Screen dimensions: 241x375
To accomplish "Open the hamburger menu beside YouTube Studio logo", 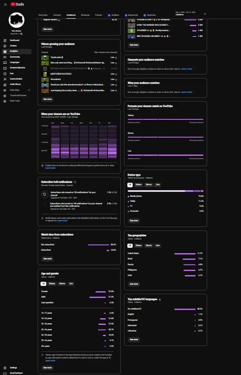I will tap(5, 4).
